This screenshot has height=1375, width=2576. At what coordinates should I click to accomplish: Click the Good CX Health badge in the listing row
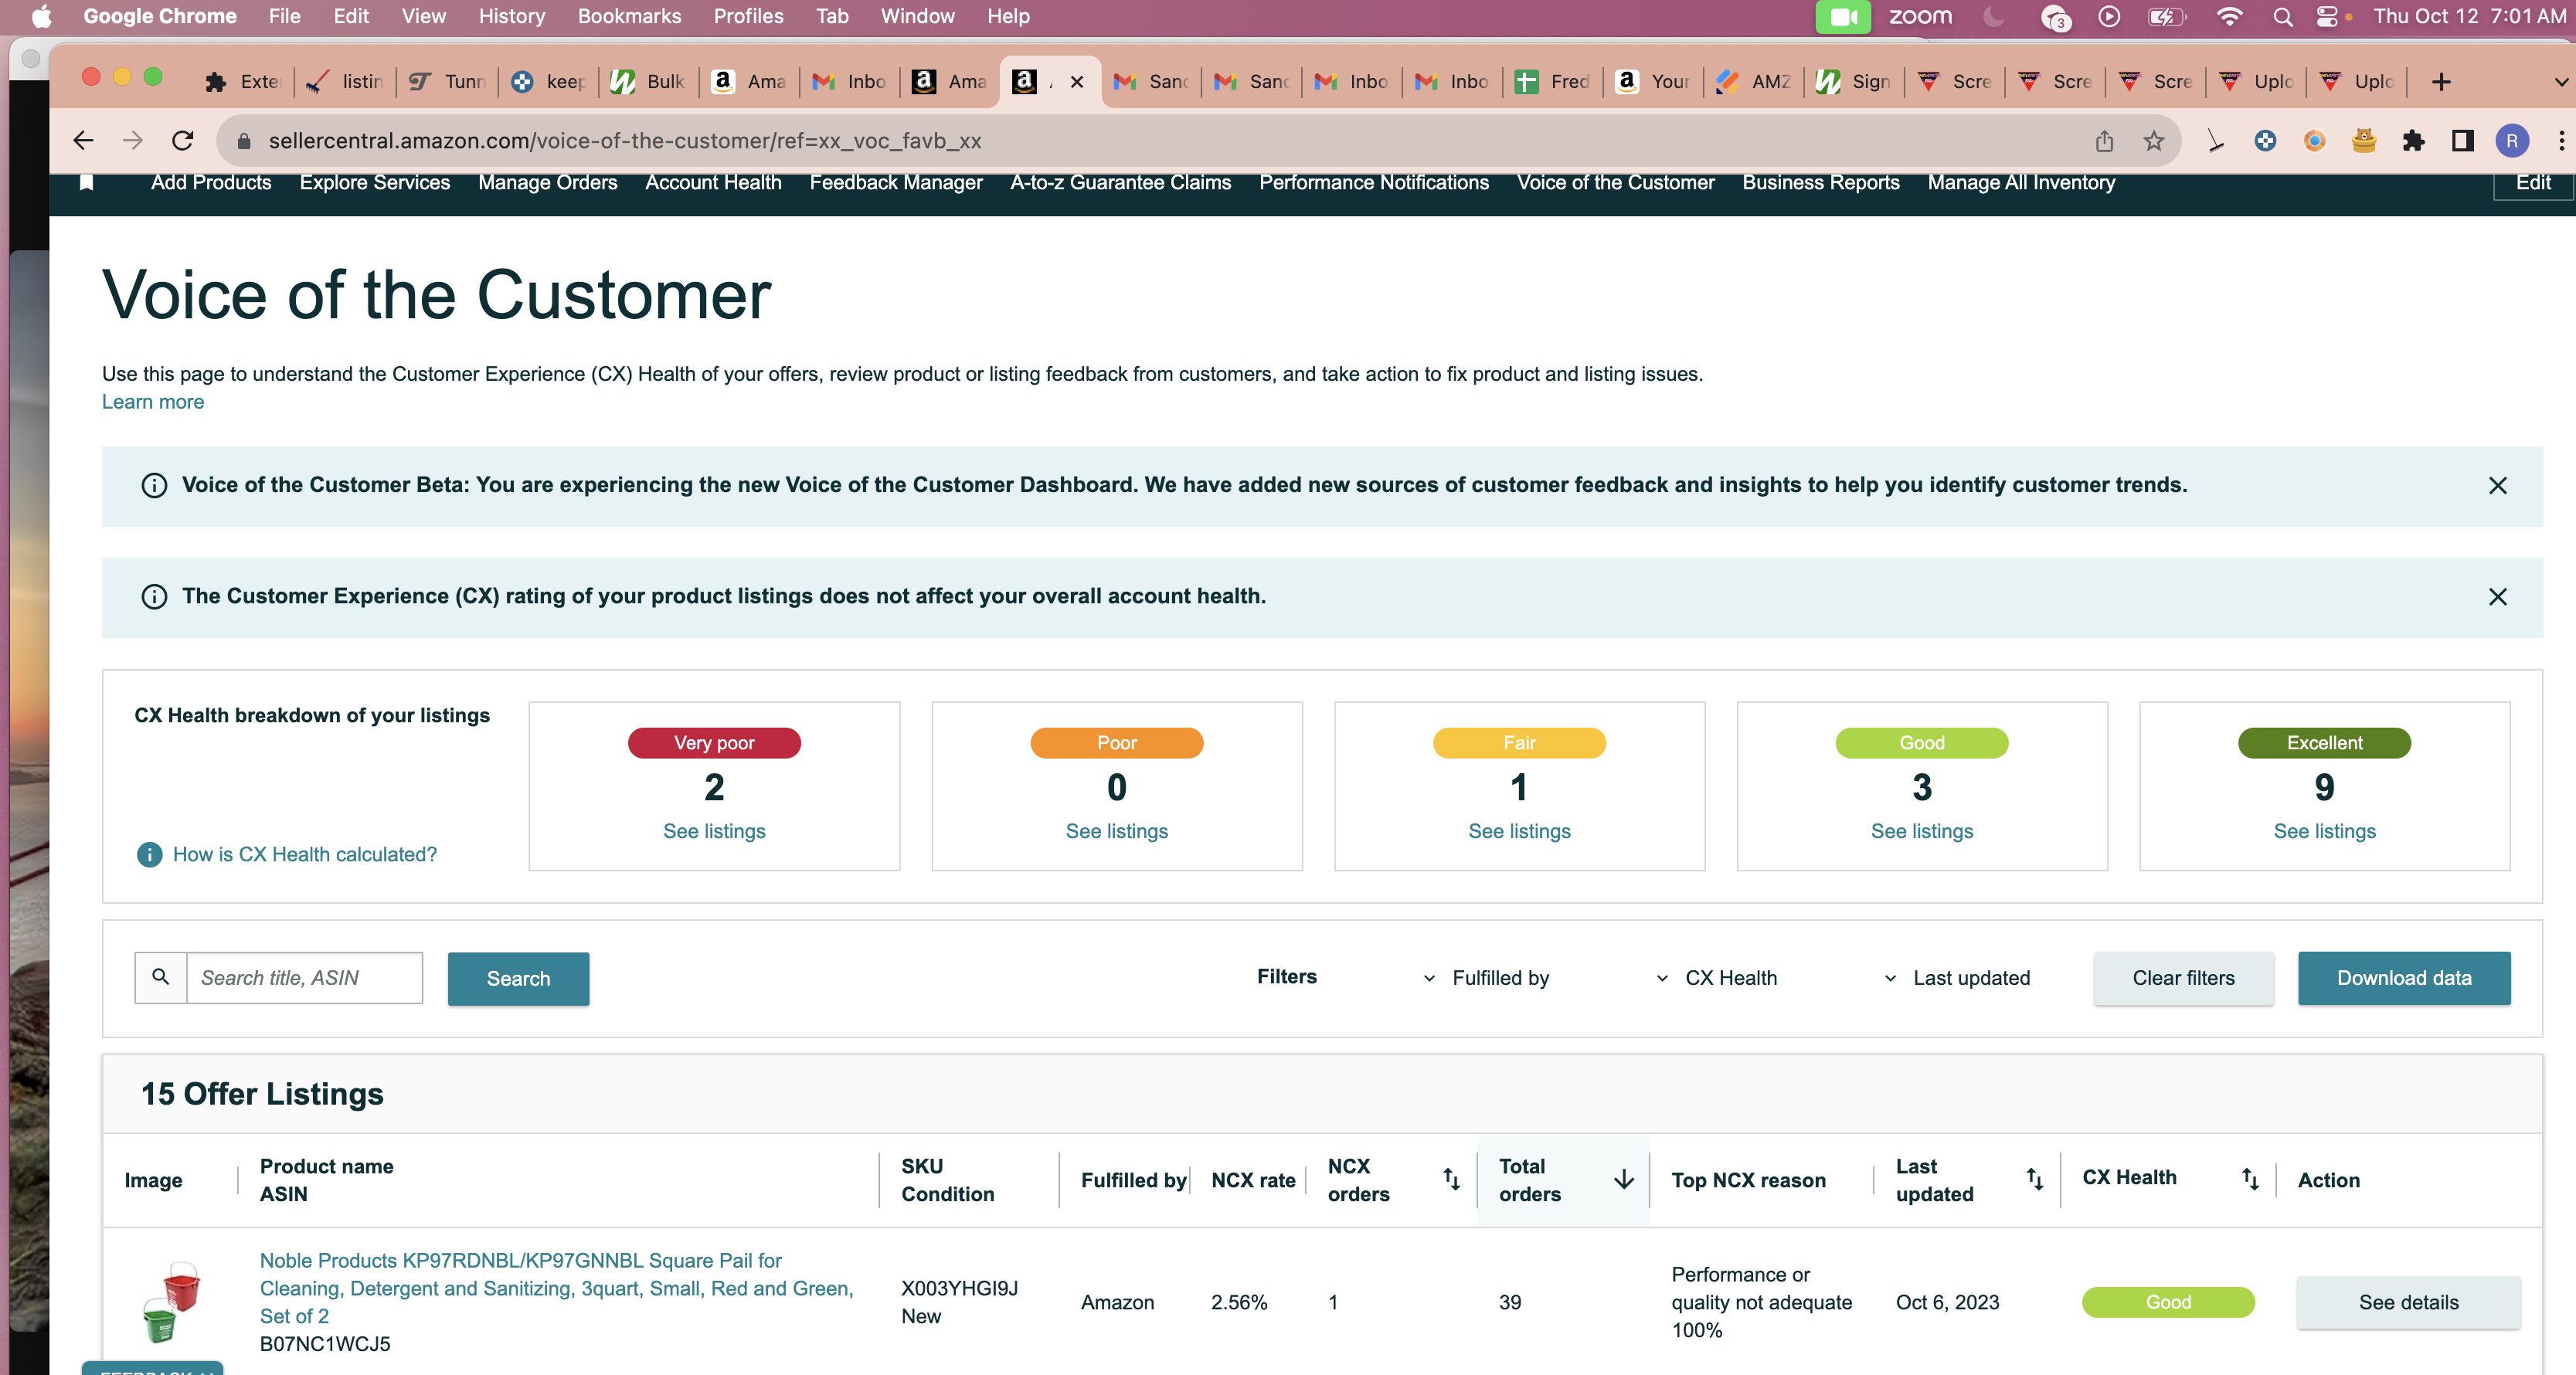coord(2168,1302)
